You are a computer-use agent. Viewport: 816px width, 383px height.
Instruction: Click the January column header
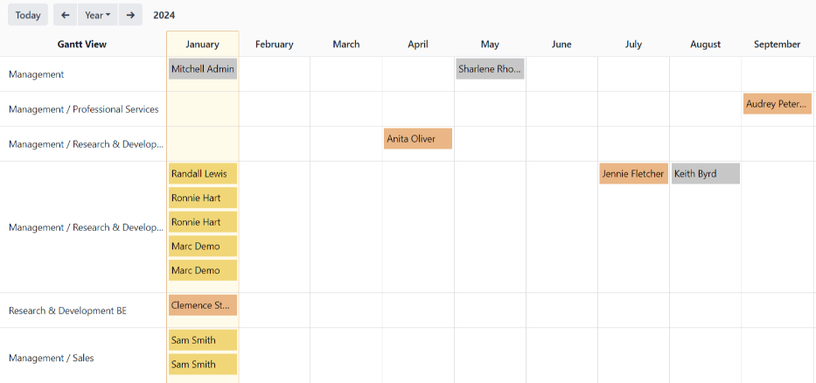(203, 45)
